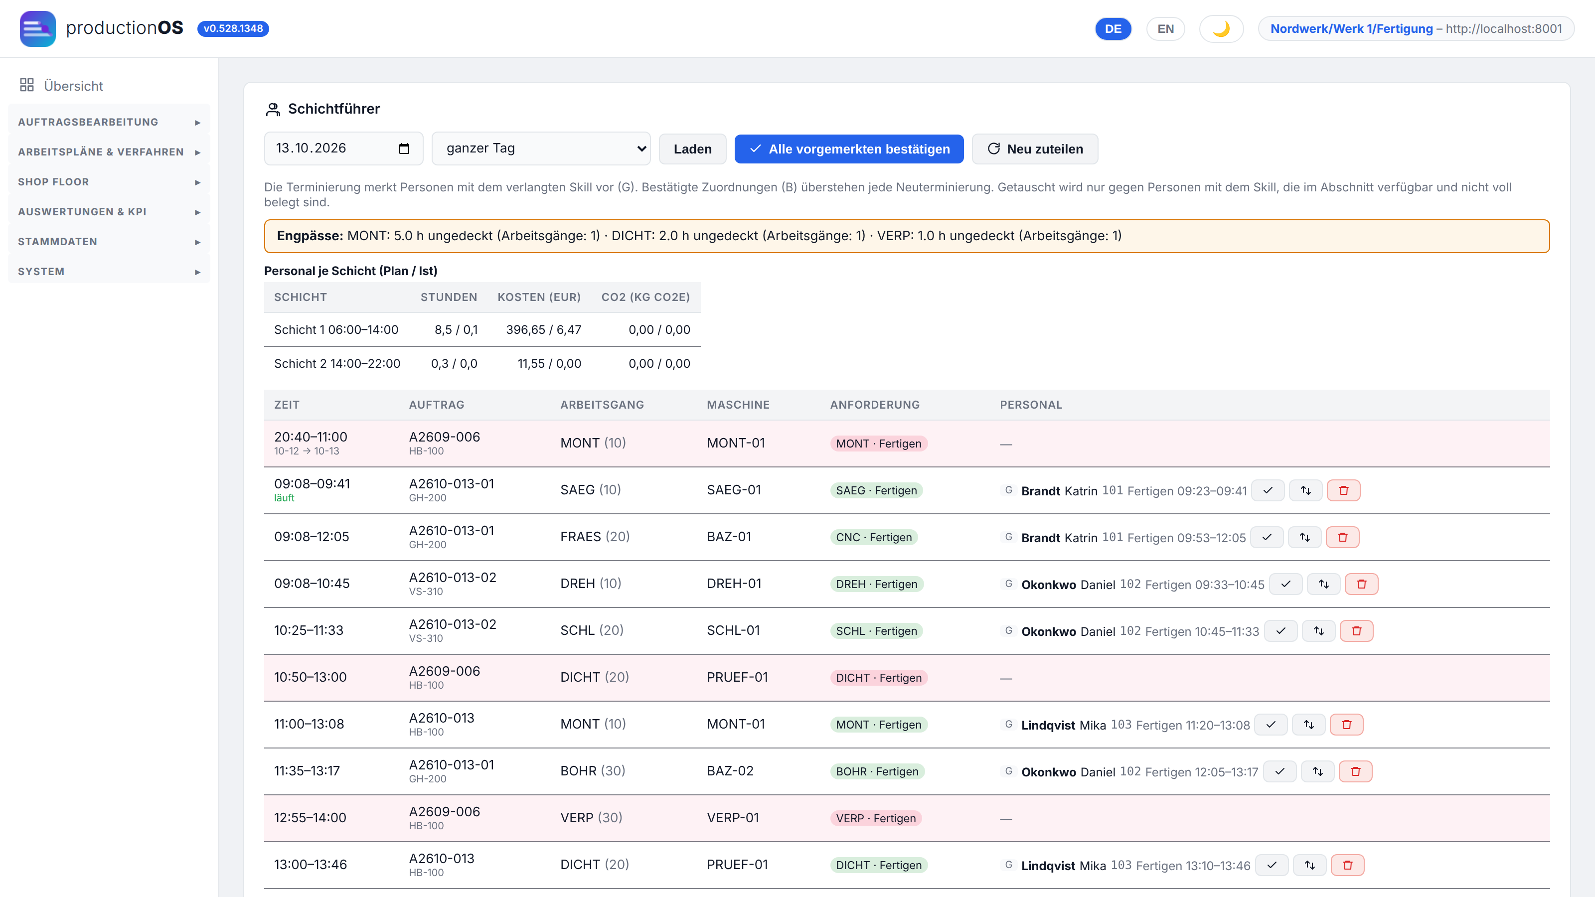
Task: Expand Arbeitspläne & Verfahren section
Action: tap(109, 151)
